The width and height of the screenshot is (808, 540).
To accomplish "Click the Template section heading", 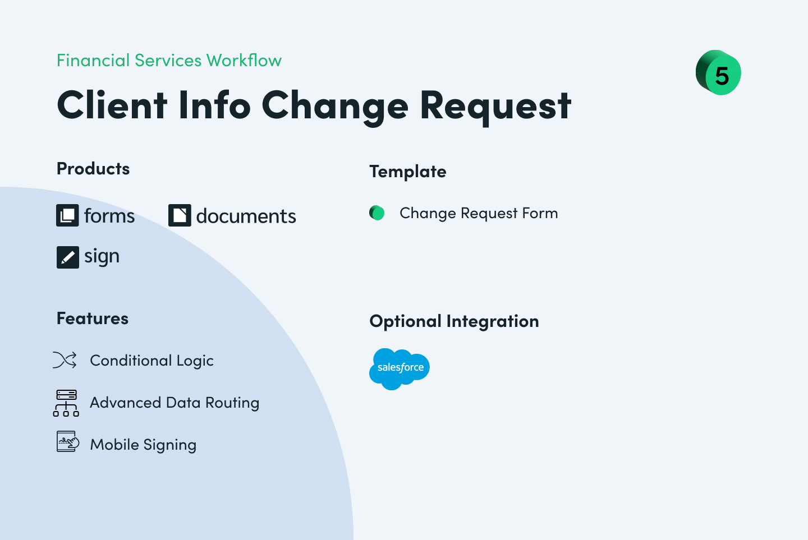I will [x=408, y=172].
